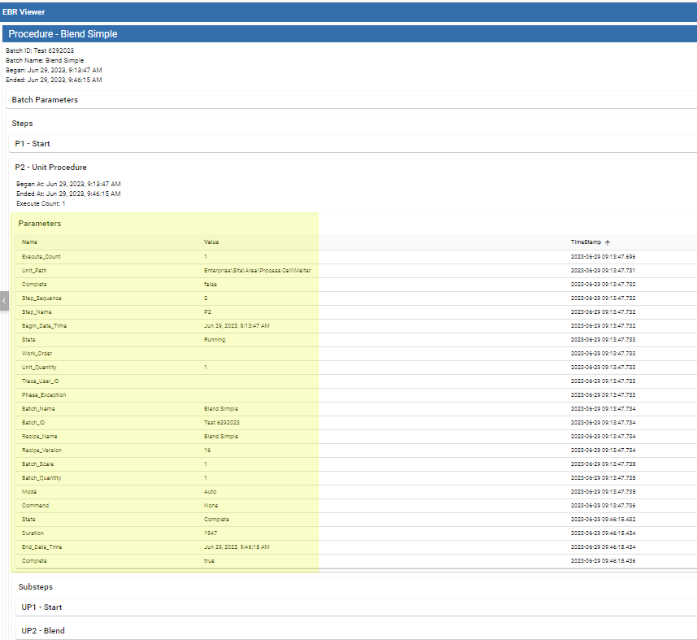This screenshot has height=640, width=697.
Task: Select the Unit_Path parameter row
Action: [x=34, y=270]
